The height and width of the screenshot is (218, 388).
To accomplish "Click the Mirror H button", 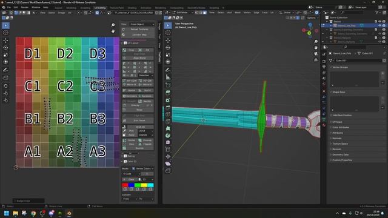I will [130, 85].
